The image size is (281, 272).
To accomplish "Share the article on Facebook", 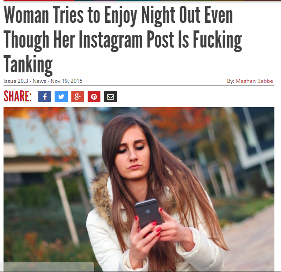I will 44,97.
